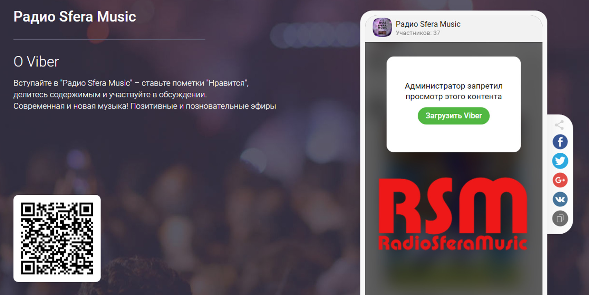The height and width of the screenshot is (295, 589).
Task: Click the RadioSferaMusic red caption text
Action: 453,243
